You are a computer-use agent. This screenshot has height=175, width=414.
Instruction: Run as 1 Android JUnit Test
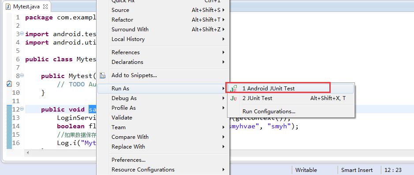291,89
